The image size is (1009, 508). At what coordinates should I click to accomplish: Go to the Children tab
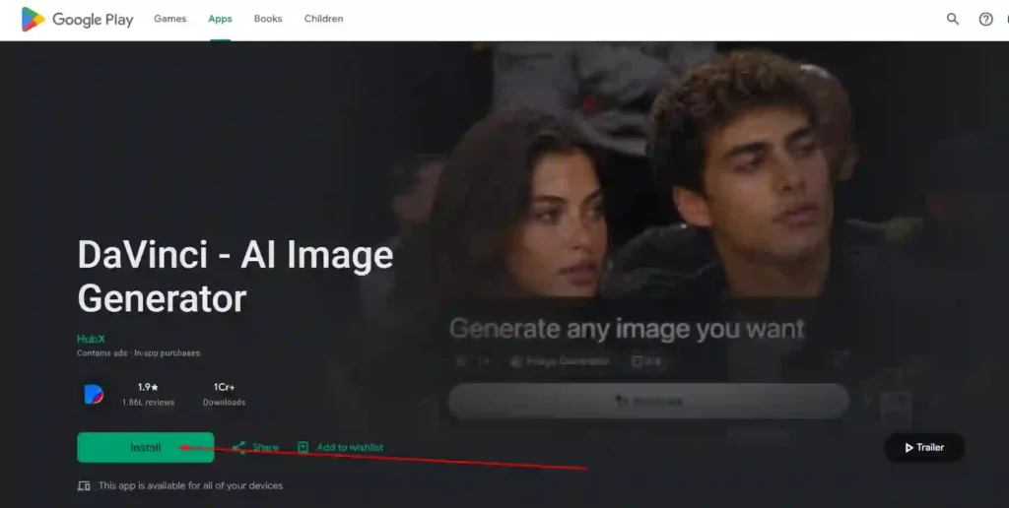pyautogui.click(x=323, y=19)
